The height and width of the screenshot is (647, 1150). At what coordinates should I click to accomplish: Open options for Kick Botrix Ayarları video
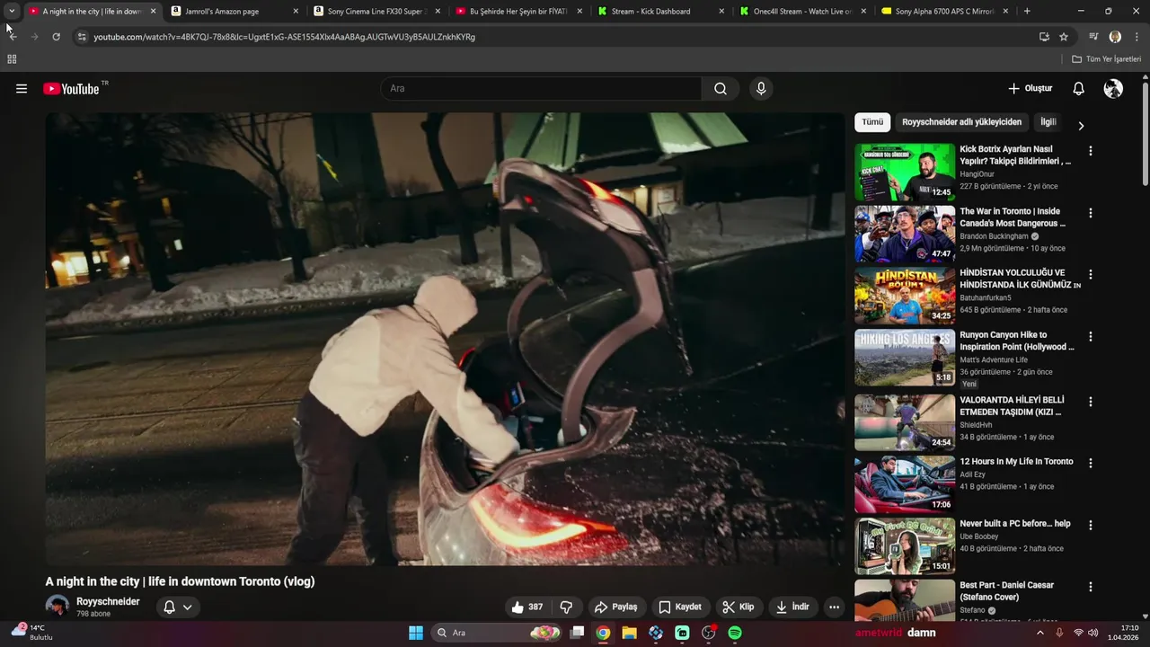(x=1091, y=151)
